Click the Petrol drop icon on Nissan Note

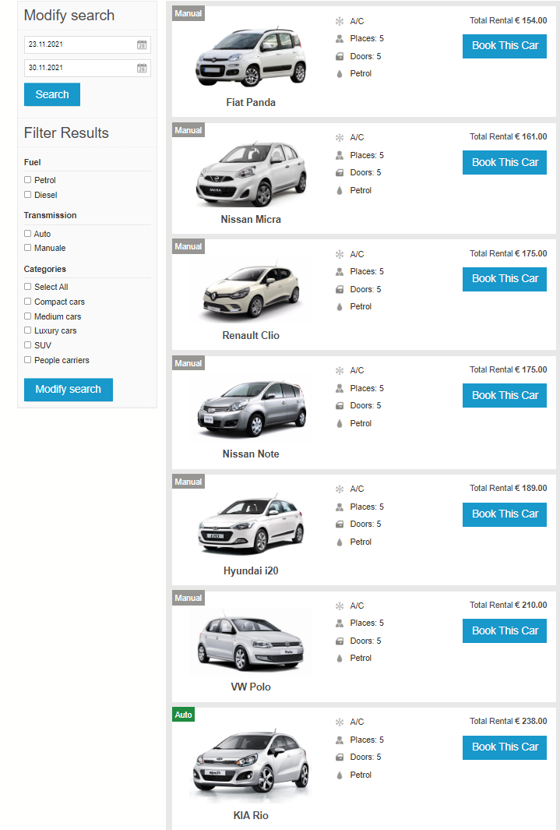click(x=340, y=423)
